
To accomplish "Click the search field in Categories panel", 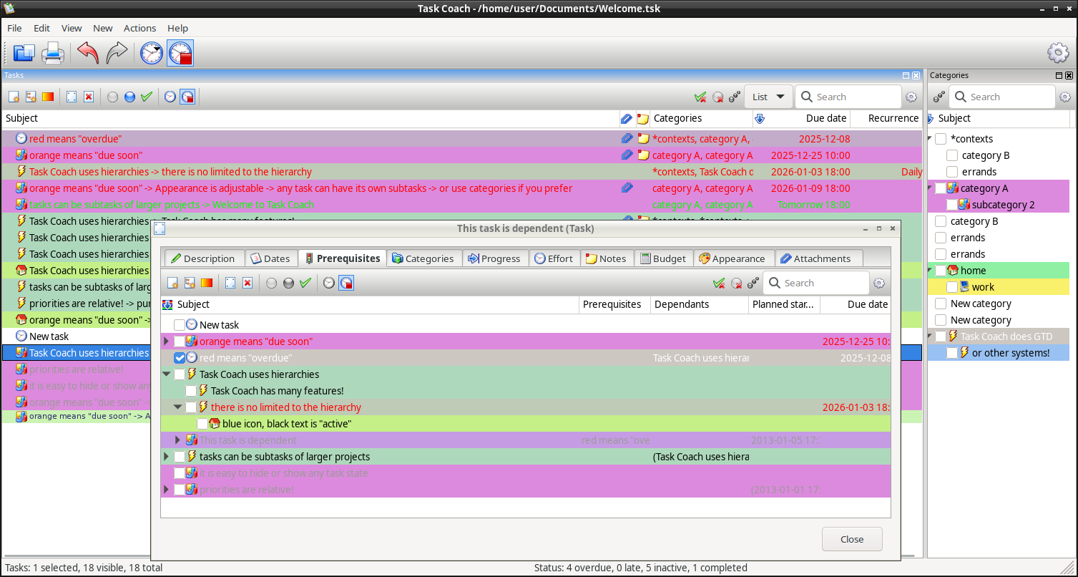I will [x=1001, y=97].
